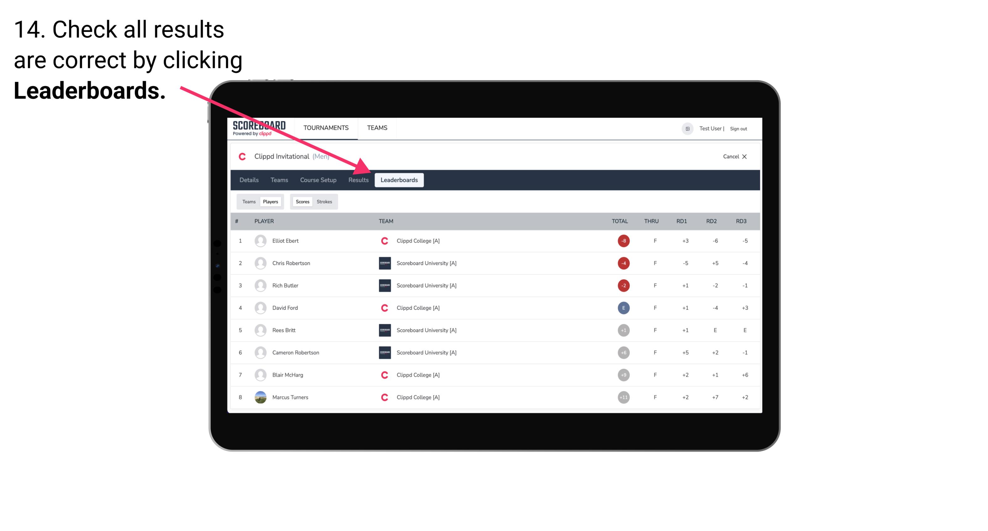Toggle the Teams filter button
988x531 pixels.
click(x=247, y=201)
